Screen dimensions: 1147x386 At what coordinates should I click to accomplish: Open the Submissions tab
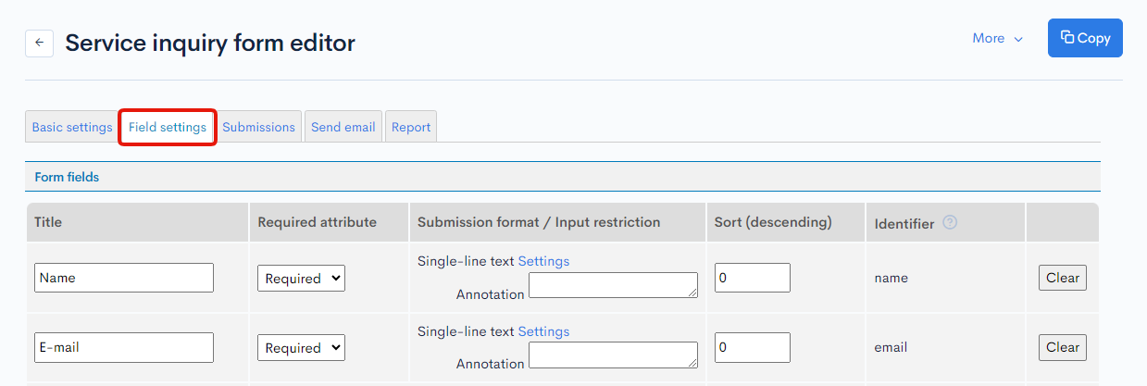tap(259, 127)
